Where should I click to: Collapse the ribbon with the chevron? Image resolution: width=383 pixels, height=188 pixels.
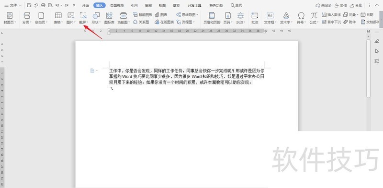point(377,5)
